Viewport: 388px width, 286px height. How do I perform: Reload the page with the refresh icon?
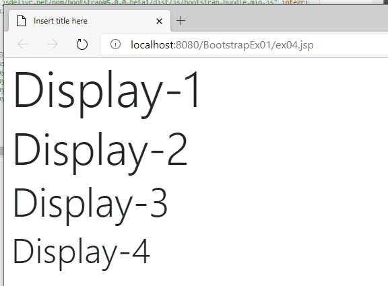coord(82,44)
